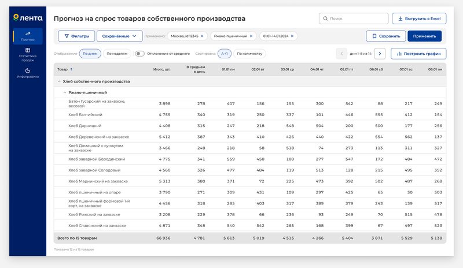Click Показано 12 из 15 товаров text
The width and height of the screenshot is (463, 268).
[74, 250]
